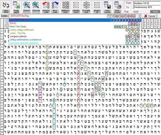Image resolution: width=161 pixels, height=135 pixels.
Task: Choose congress,plenum code entry
Action: click(75, 36)
